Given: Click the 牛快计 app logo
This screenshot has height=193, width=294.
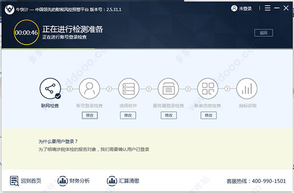Looking at the screenshot, I should 9,9.
